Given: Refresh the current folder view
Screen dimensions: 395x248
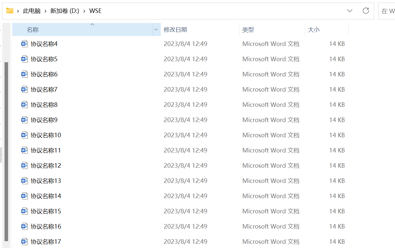Looking at the screenshot, I should tap(366, 11).
